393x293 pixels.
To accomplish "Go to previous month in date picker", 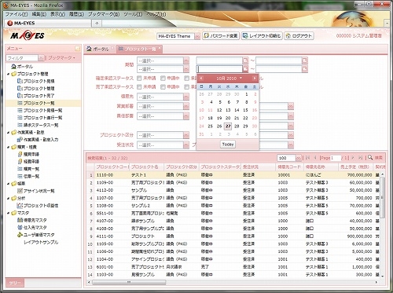I will pos(201,78).
